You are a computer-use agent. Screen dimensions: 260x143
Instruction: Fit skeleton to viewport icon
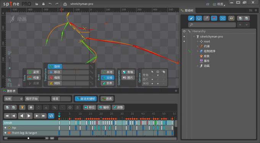[x=10, y=85]
